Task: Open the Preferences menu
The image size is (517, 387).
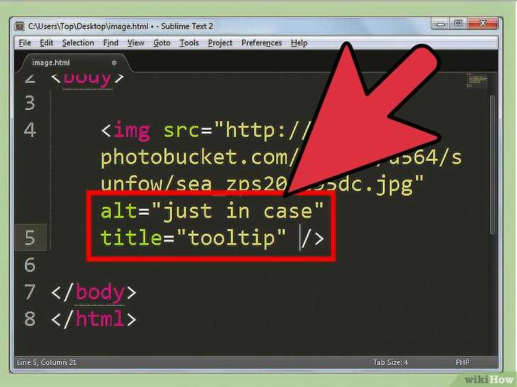Action: point(262,43)
